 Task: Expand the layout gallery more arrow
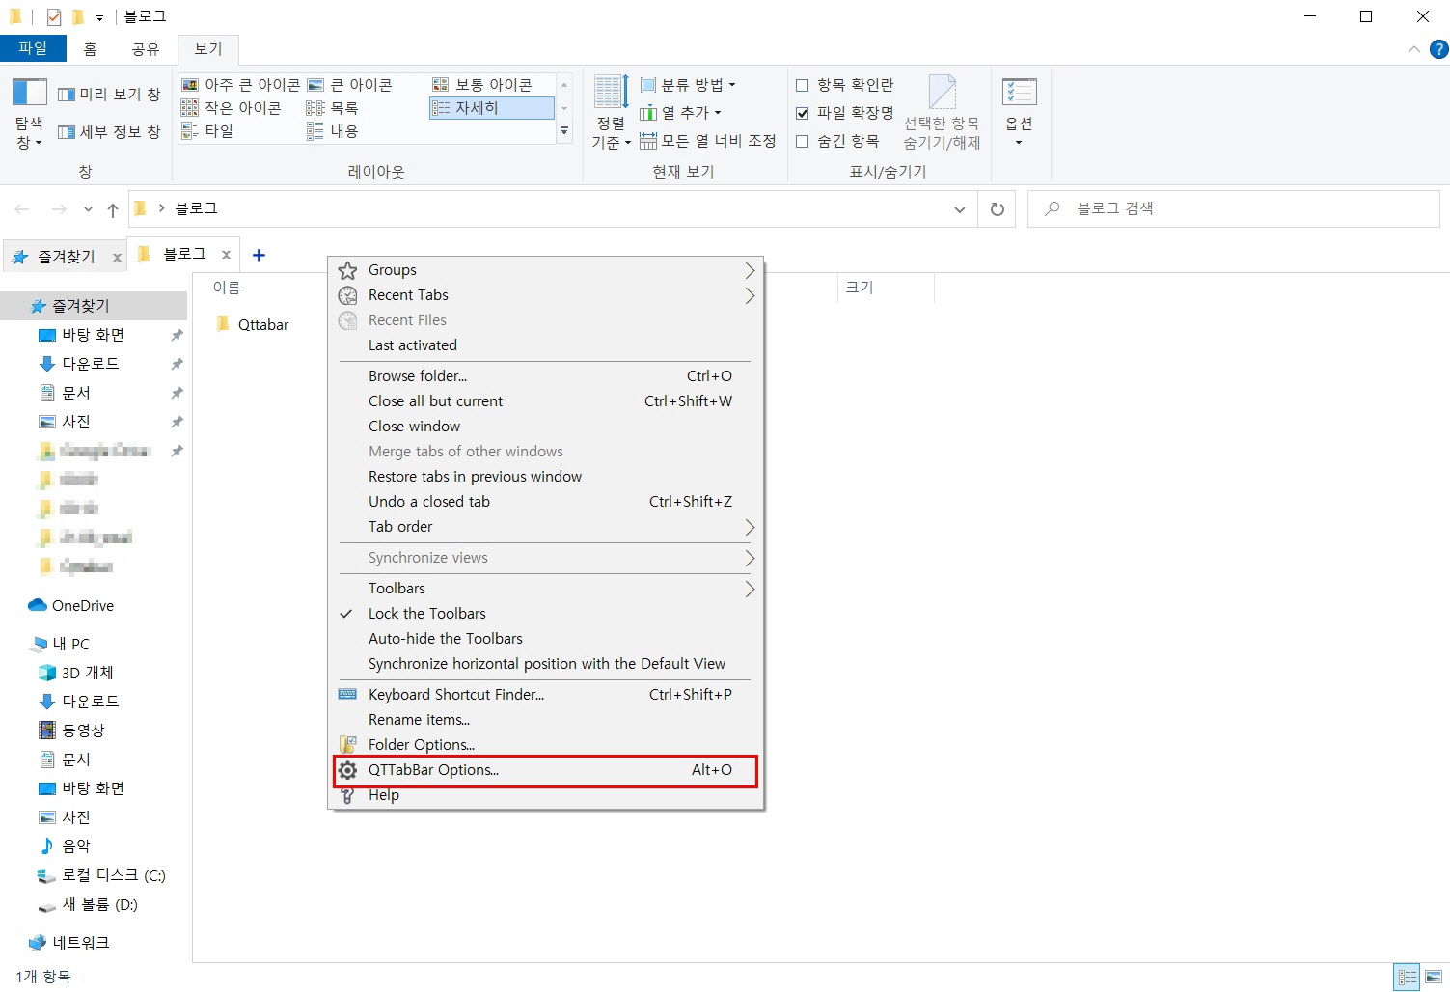coord(564,131)
